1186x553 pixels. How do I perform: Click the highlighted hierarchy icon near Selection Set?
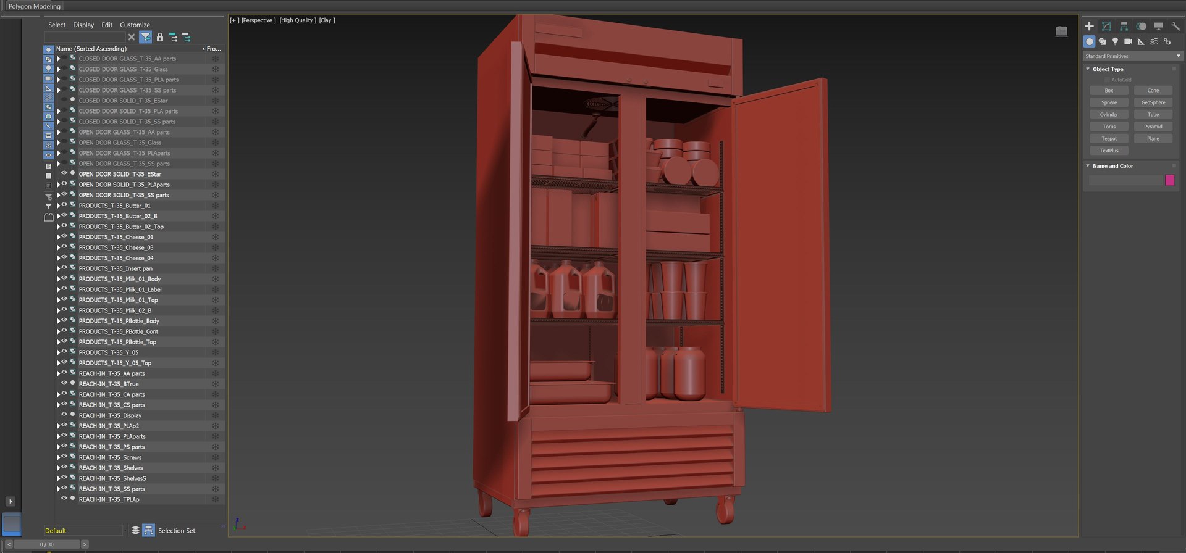(x=148, y=530)
